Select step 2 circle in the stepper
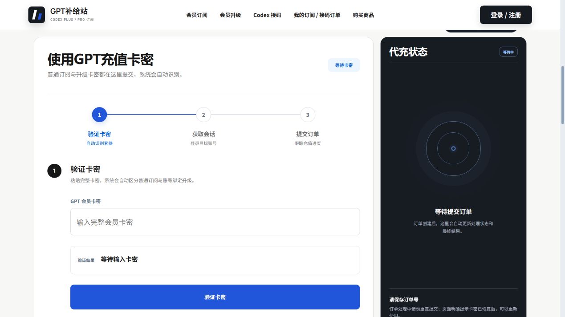The width and height of the screenshot is (565, 317). (x=203, y=115)
